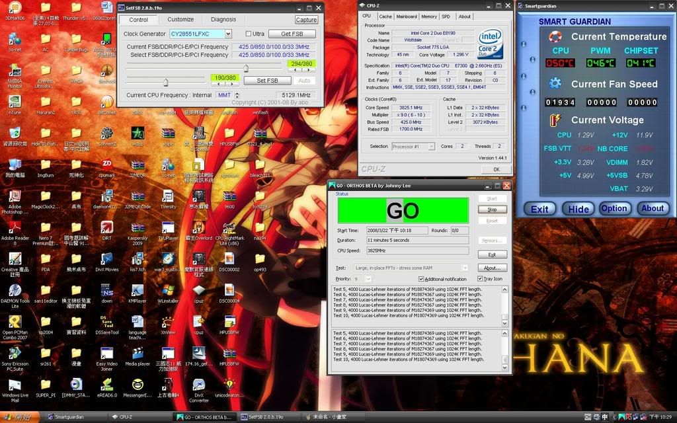Open the Memory tab in CPU-Z
The width and height of the screenshot is (677, 423).
click(429, 17)
